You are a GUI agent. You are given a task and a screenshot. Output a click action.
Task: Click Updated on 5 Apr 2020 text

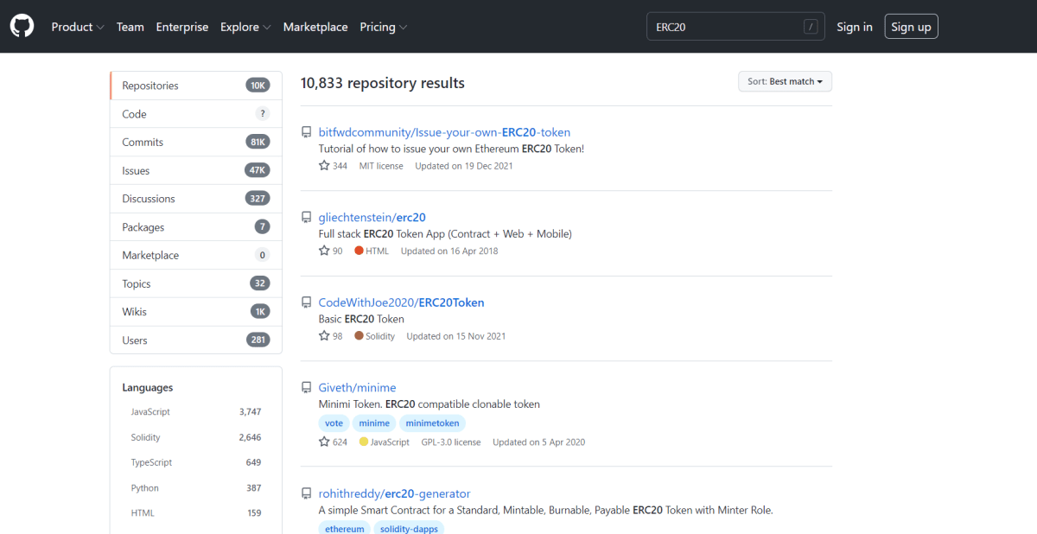coord(538,442)
